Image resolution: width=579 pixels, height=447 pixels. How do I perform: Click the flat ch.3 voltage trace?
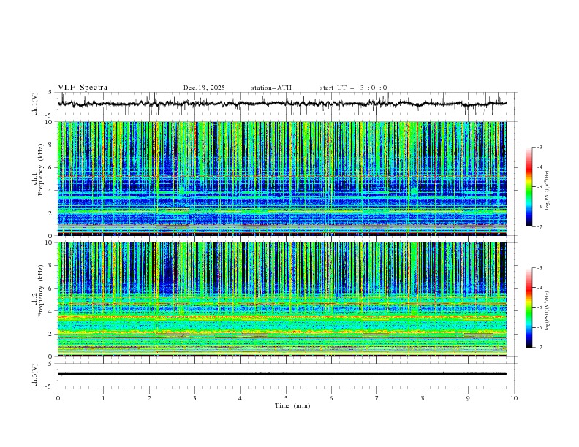click(x=285, y=373)
